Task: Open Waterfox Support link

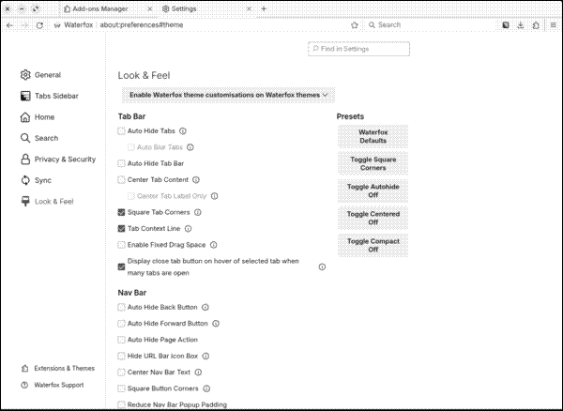Action: pyautogui.click(x=53, y=385)
